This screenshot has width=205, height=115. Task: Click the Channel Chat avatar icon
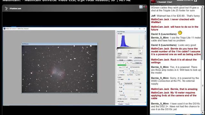pos(153,2)
